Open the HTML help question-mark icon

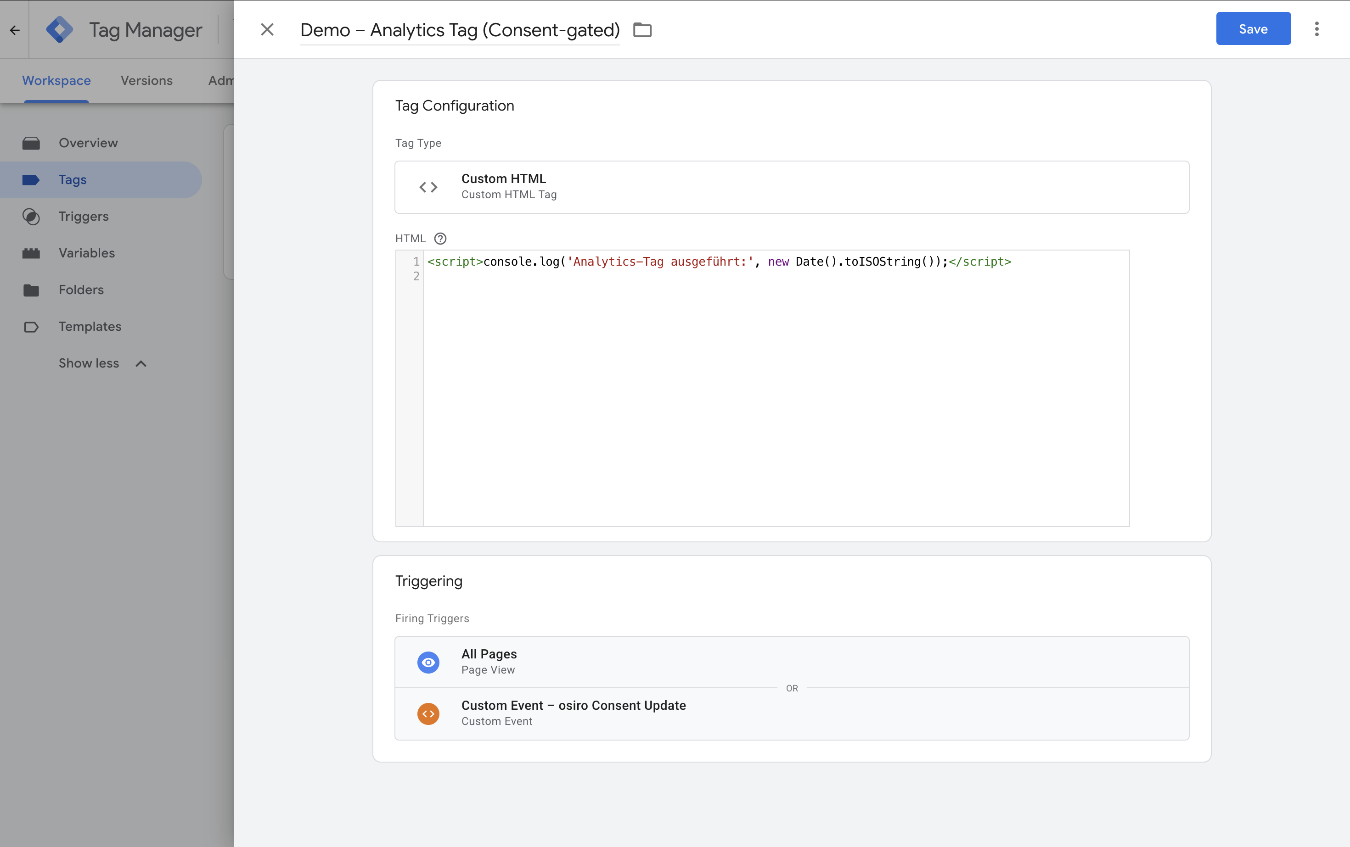(440, 239)
